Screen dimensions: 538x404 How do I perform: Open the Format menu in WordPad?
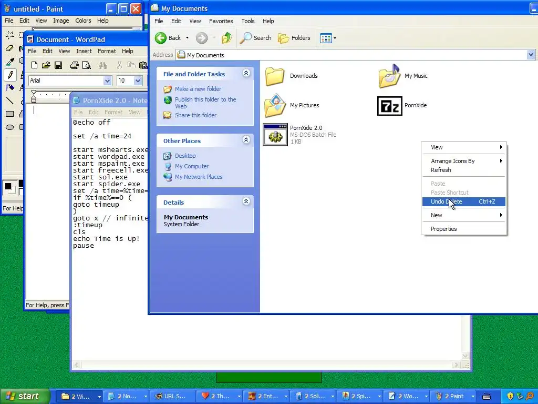click(107, 51)
